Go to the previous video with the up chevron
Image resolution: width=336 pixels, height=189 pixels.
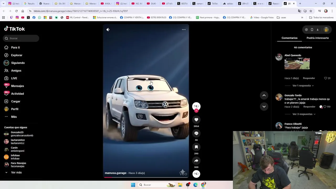[264, 96]
